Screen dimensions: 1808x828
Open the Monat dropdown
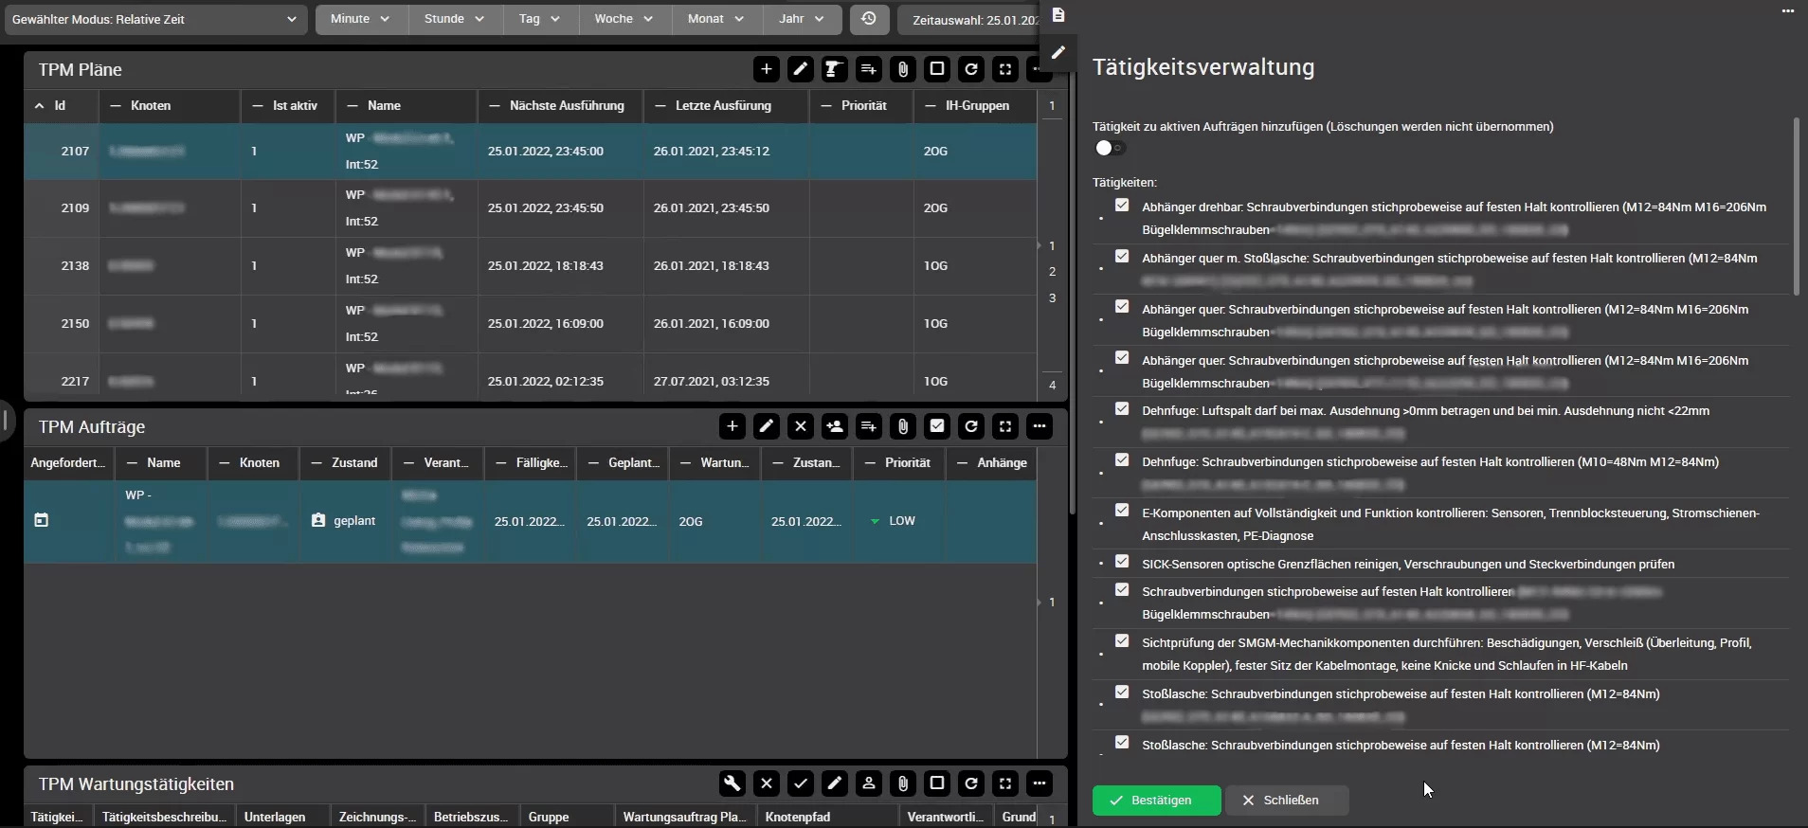717,19
